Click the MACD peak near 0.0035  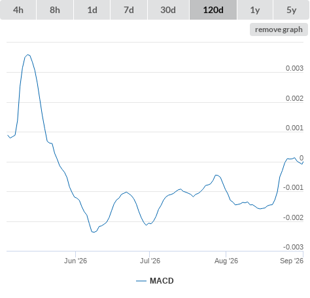(27, 54)
